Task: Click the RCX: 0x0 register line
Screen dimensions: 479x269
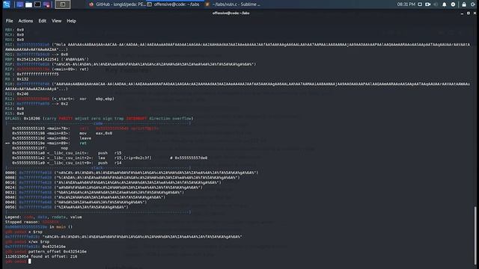Action: coord(14,34)
